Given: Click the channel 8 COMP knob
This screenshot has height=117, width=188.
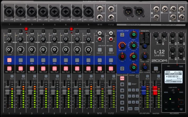Looking at the screenshot, I should 88,50.
